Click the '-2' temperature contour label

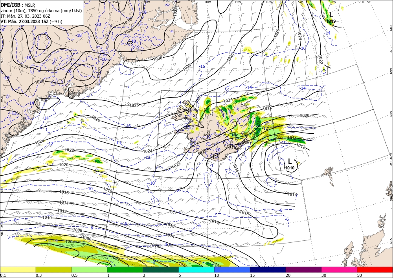click(154, 262)
